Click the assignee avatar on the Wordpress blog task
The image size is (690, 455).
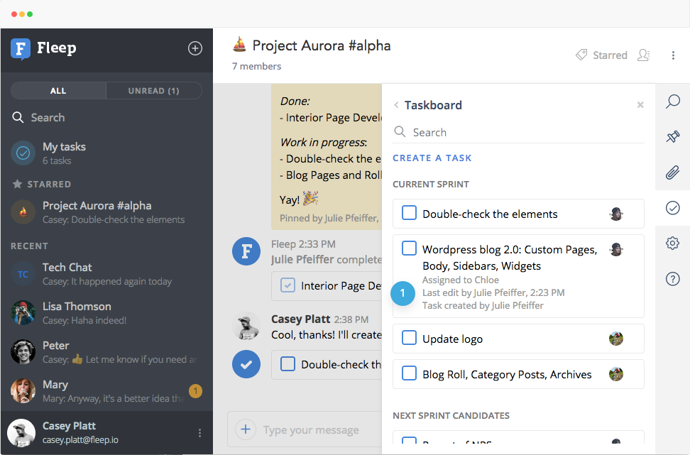(x=616, y=249)
